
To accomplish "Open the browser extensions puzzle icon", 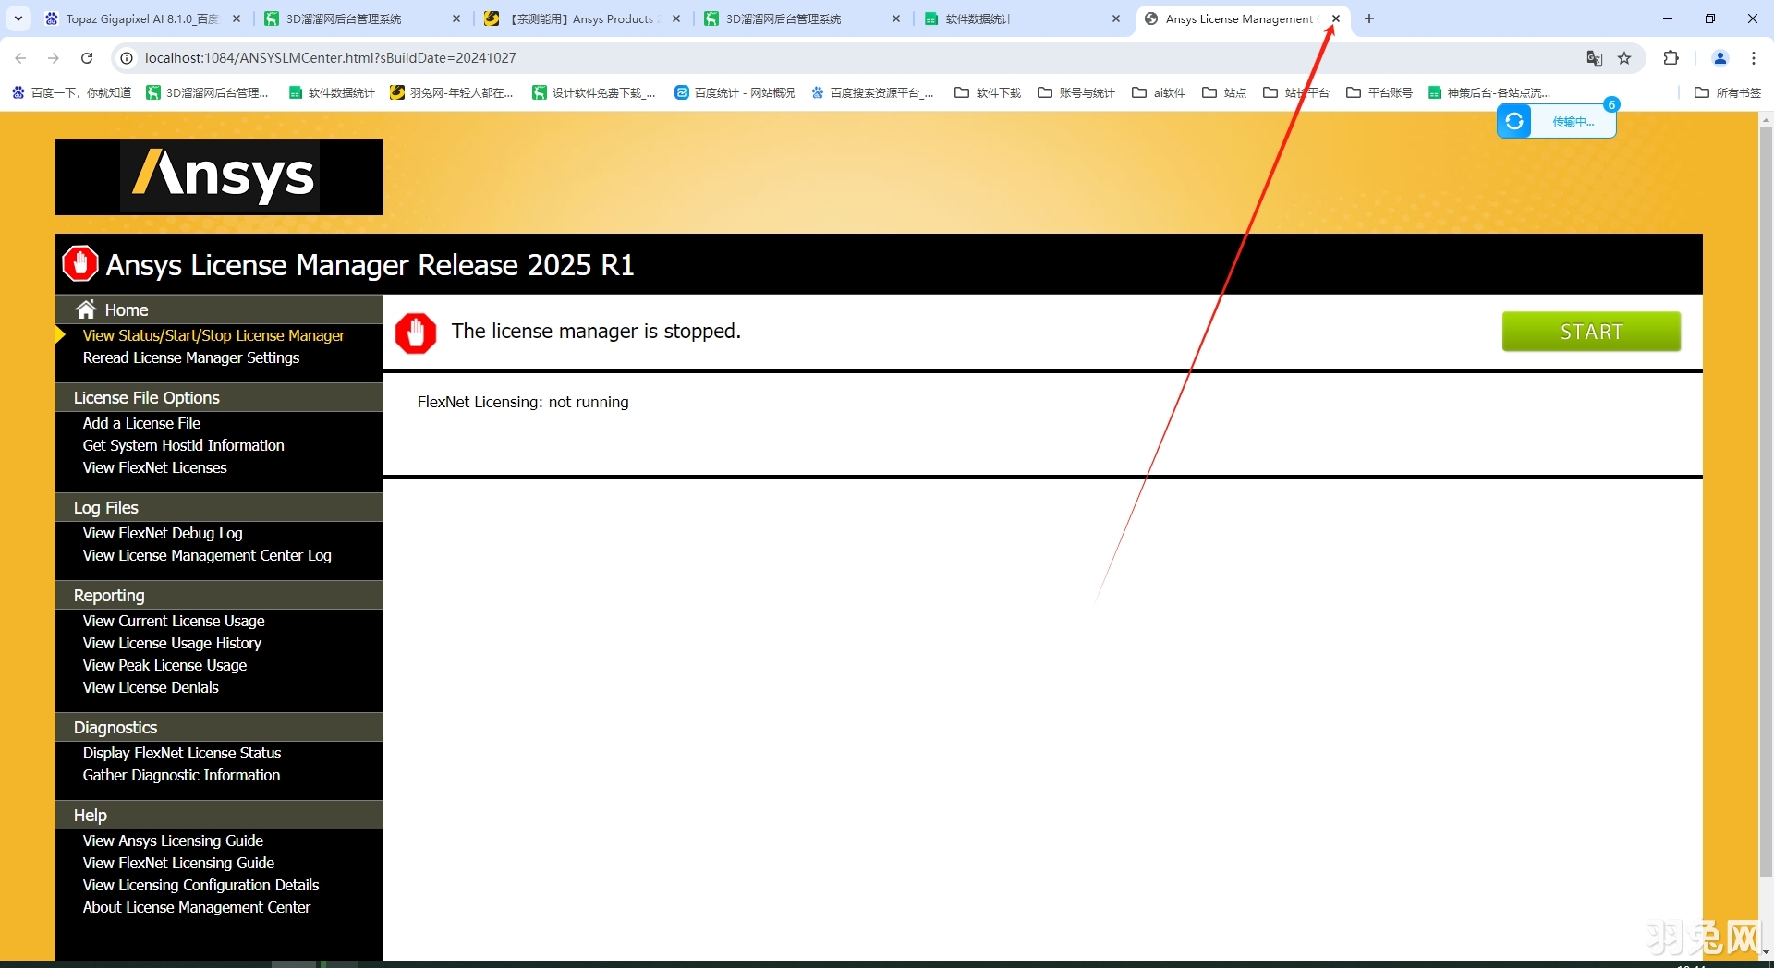I will [1671, 58].
